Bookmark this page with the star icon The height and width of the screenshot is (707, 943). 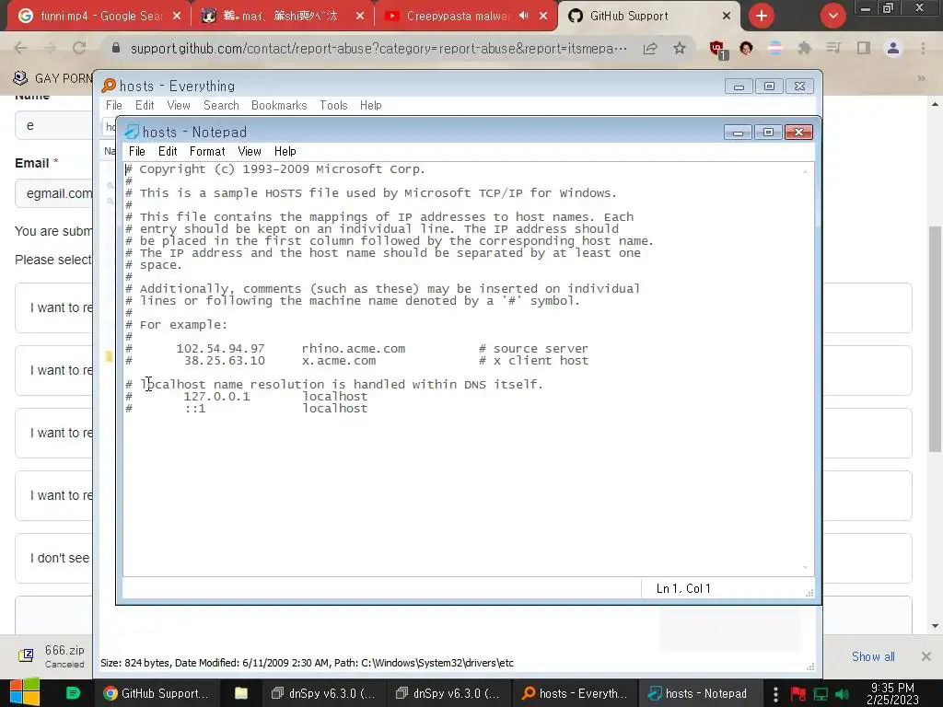(x=680, y=48)
